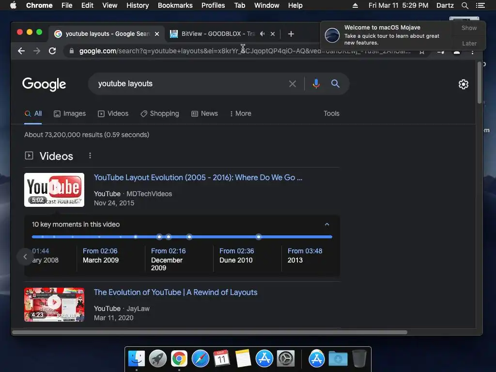The height and width of the screenshot is (372, 496).
Task: Close the youtube layouts Google Search tab
Action: pos(157,34)
